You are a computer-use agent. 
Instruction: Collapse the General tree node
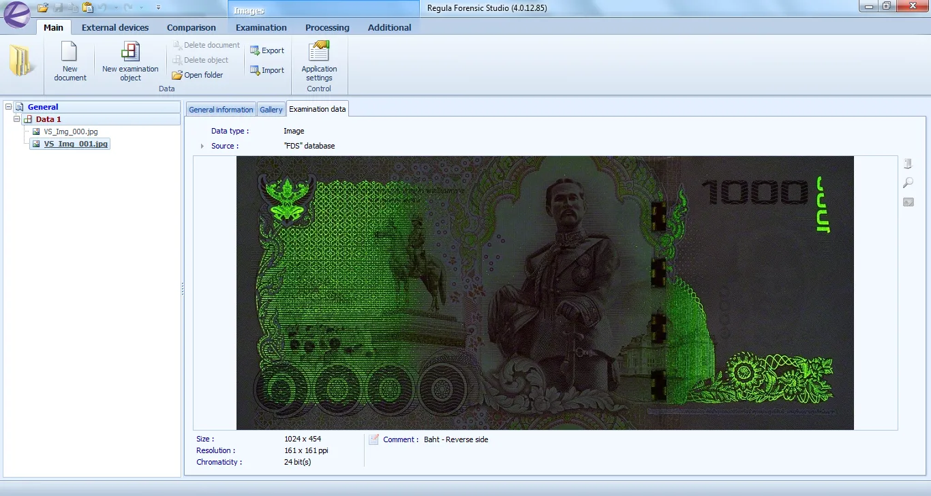(x=9, y=107)
